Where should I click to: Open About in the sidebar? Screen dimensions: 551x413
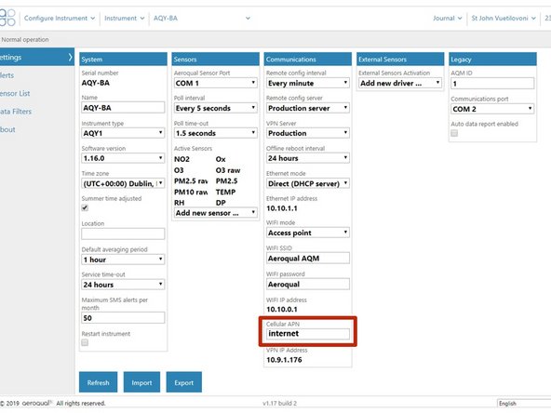tap(7, 129)
